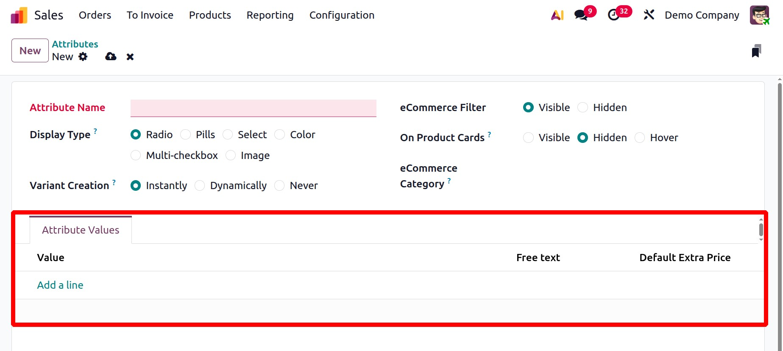The width and height of the screenshot is (783, 351).
Task: Open the Configuration menu
Action: click(x=342, y=15)
